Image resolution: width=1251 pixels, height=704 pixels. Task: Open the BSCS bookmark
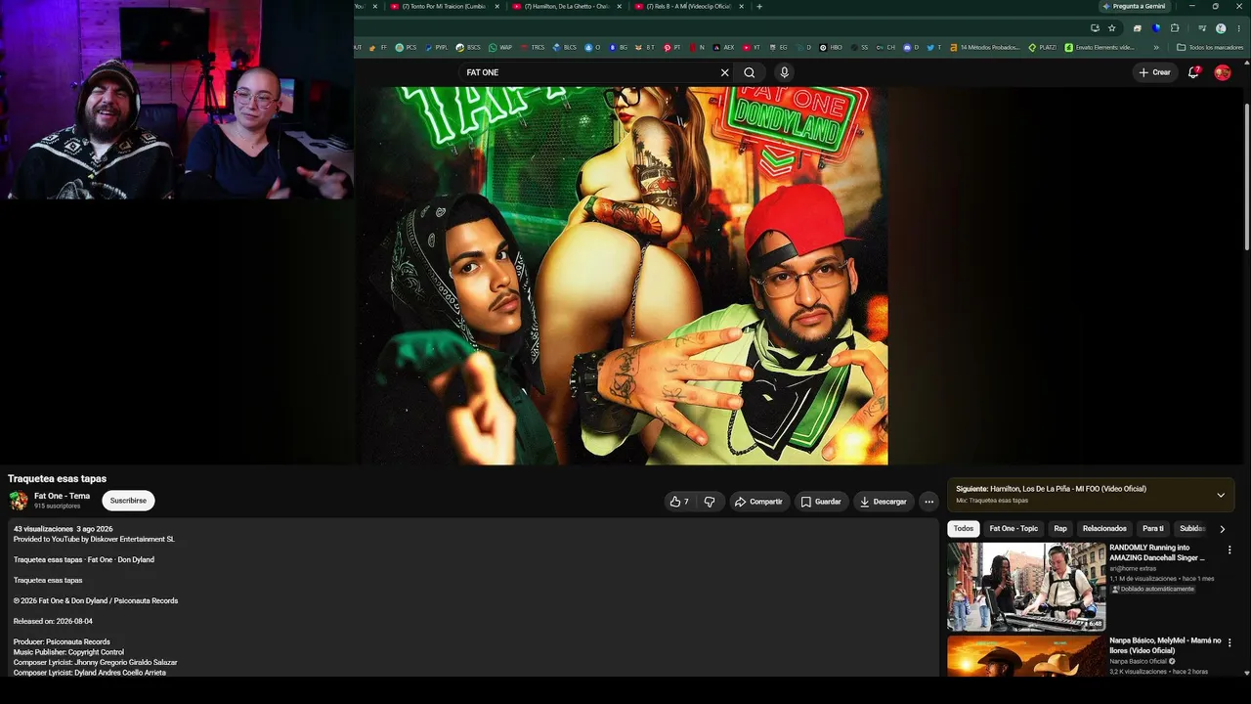[x=468, y=47]
